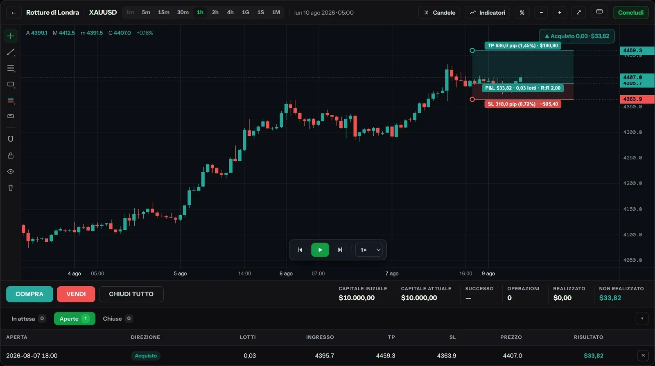The image size is (655, 366).
Task: Click the trash delete drawings icon
Action: [11, 188]
